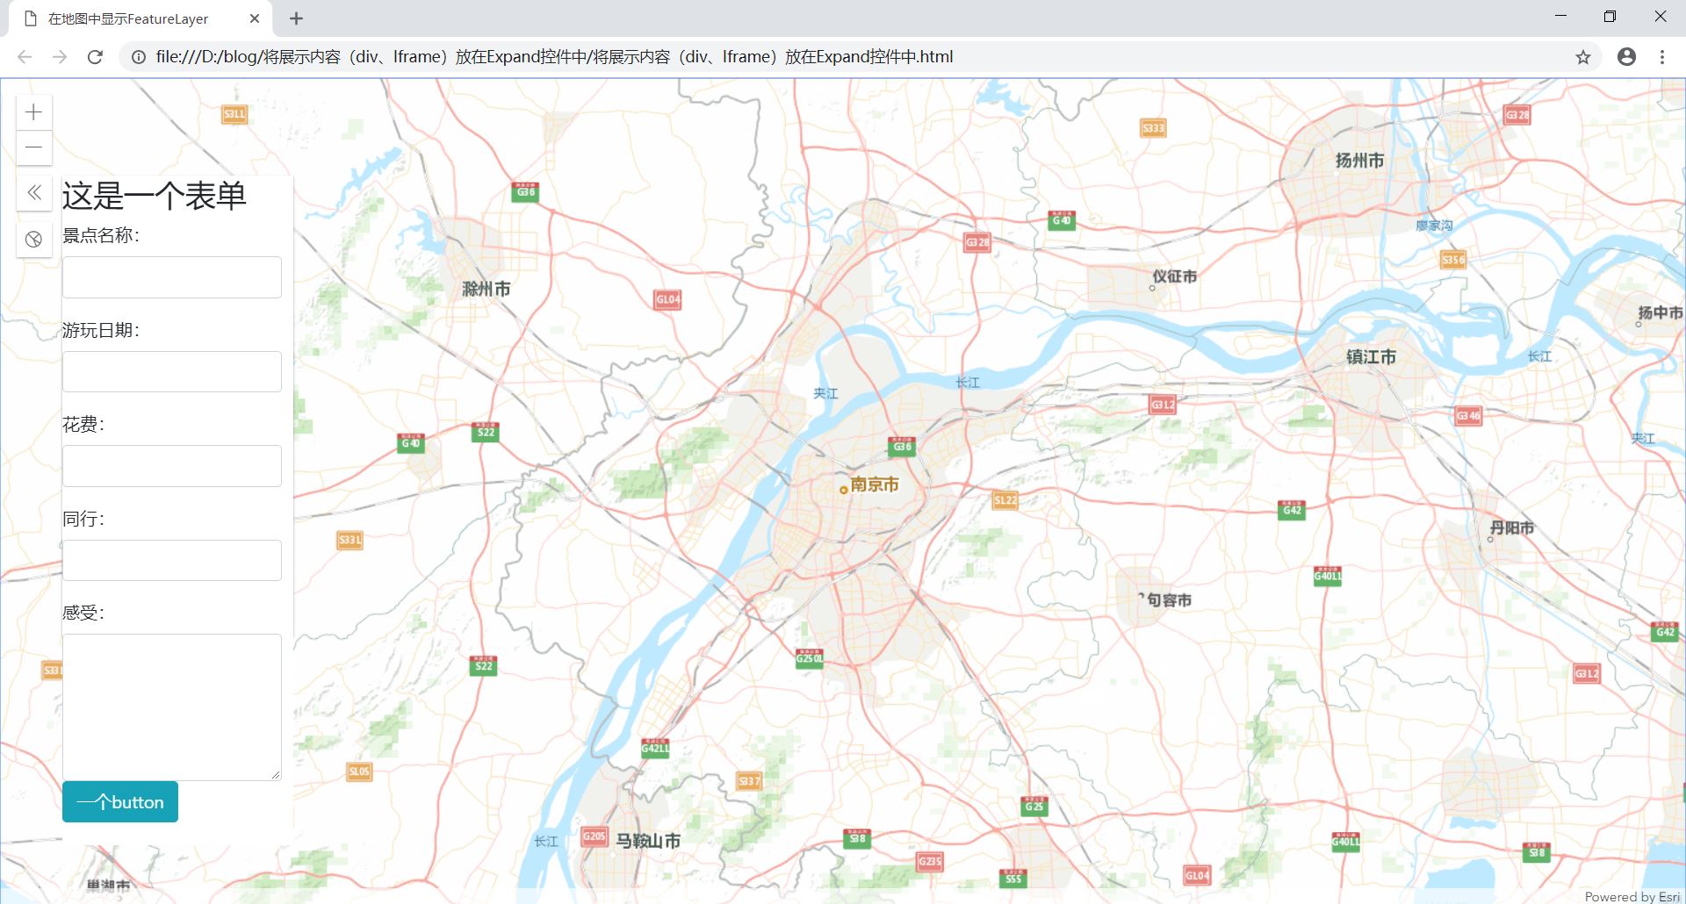Screen dimensions: 1686x904
Task: Click the S331 road shield on map
Action: pos(349,541)
